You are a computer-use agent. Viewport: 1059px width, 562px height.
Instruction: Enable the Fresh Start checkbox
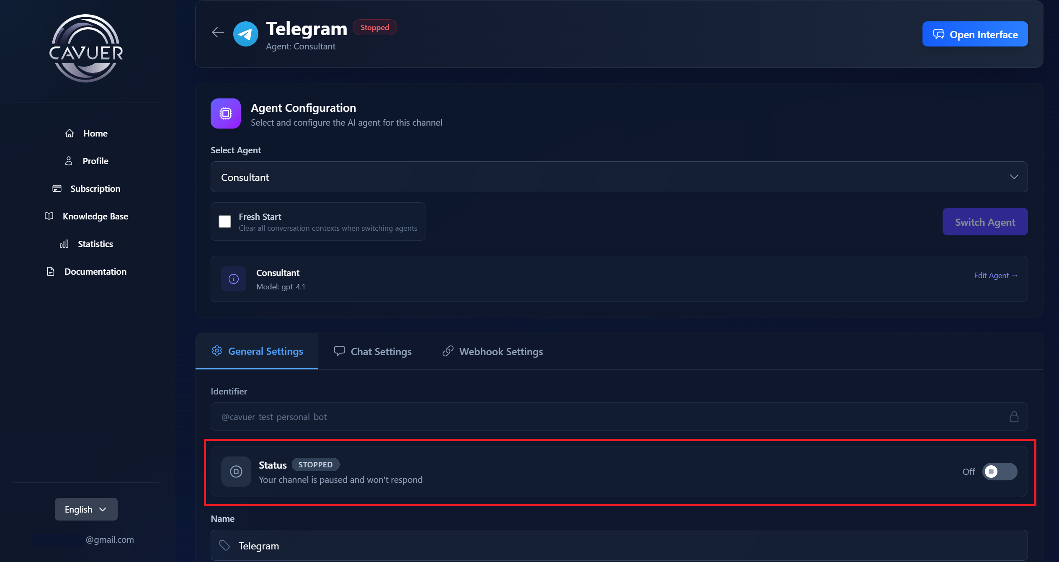click(x=225, y=222)
